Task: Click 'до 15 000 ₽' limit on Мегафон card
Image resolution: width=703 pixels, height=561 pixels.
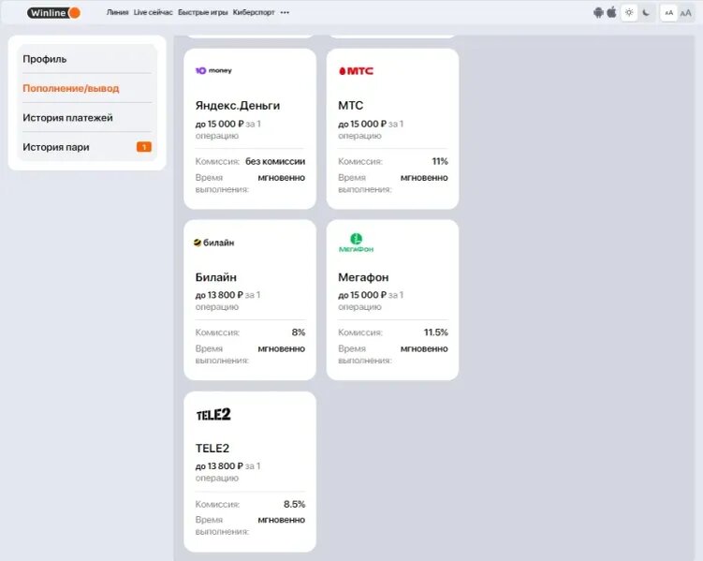Action: (362, 295)
